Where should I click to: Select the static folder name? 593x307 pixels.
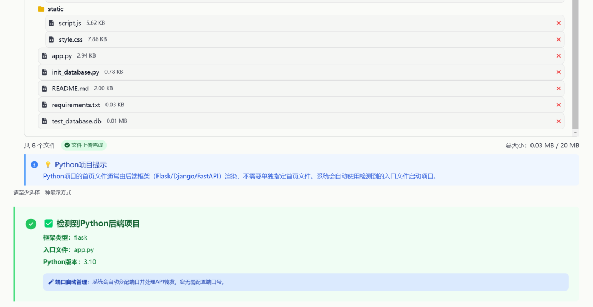55,9
